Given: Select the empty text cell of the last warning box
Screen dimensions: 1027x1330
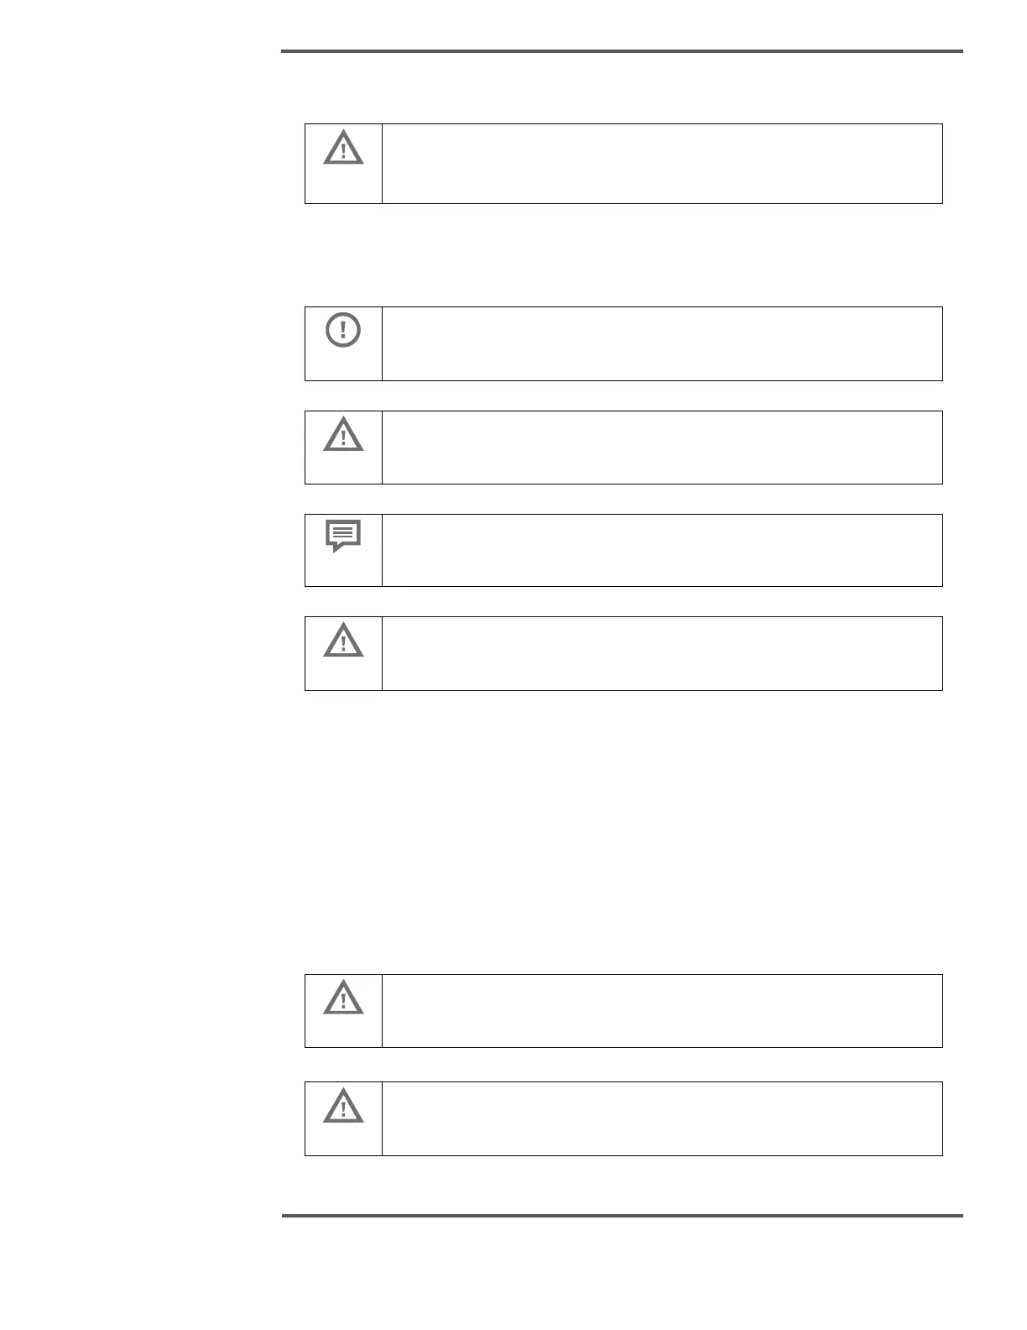Looking at the screenshot, I should pyautogui.click(x=662, y=1119).
